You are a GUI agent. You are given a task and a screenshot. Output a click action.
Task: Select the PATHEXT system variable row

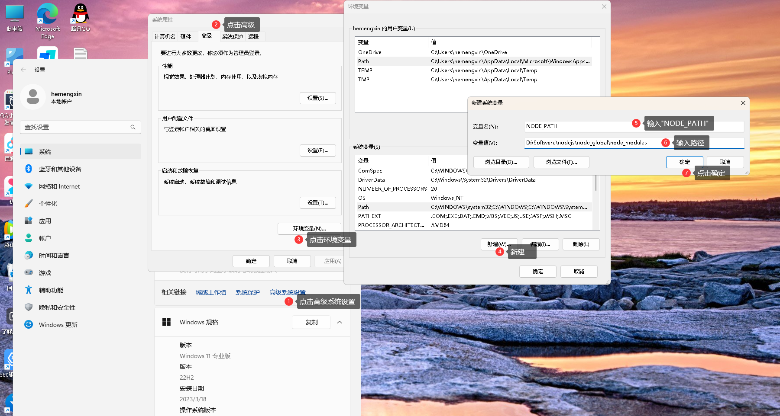click(x=473, y=216)
